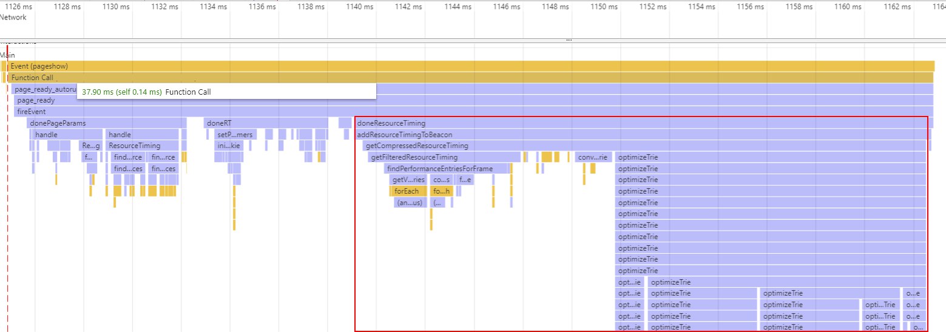Click the Main track label
This screenshot has width=946, height=332.
[x=8, y=55]
